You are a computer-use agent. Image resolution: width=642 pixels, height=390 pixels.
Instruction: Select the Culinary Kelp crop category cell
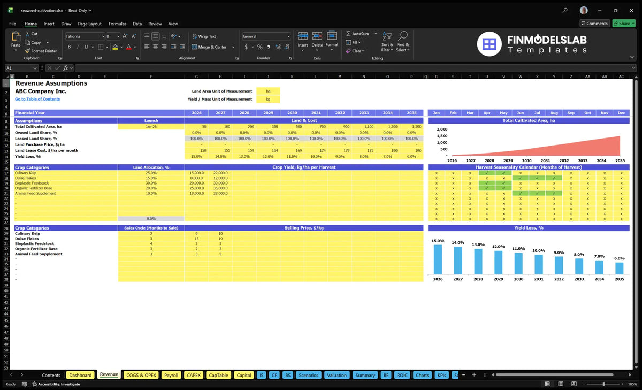click(66, 173)
